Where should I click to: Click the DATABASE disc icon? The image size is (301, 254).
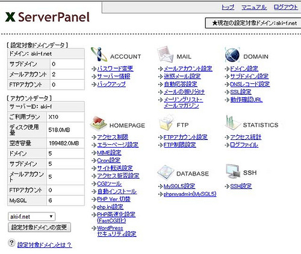(x=166, y=172)
